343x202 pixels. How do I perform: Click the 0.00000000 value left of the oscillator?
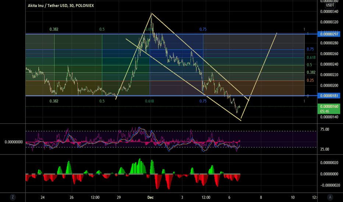click(x=14, y=142)
